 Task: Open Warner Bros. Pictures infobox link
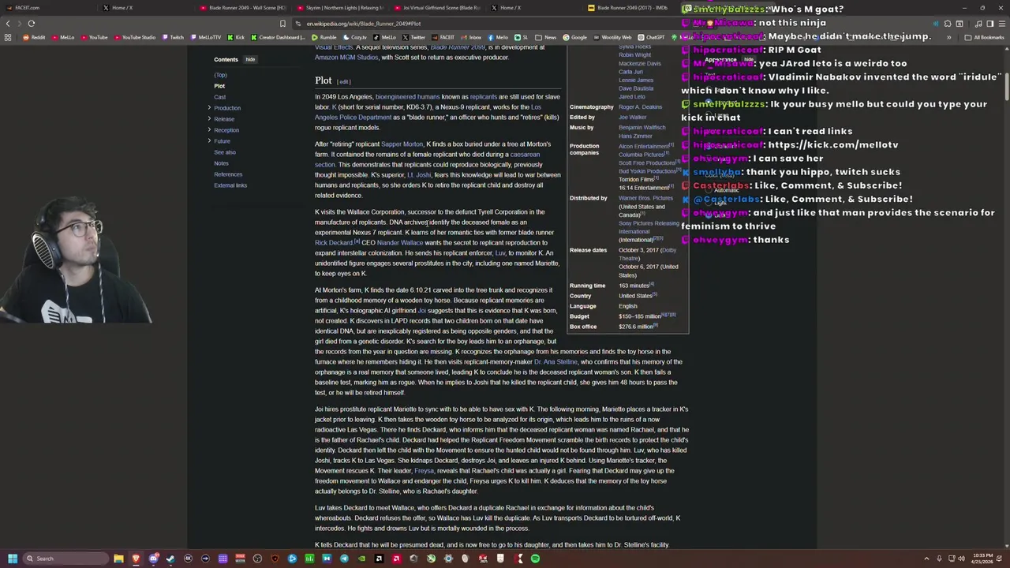645,198
